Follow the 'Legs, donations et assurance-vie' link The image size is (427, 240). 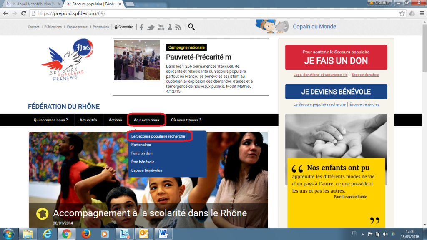[x=320, y=75]
